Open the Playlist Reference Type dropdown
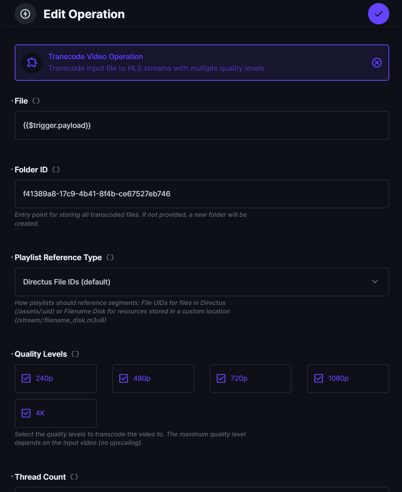Viewport: 402px width, 492px height. click(x=374, y=282)
